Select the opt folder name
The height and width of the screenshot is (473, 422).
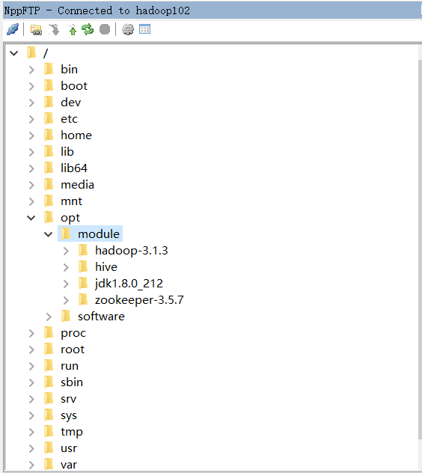70,218
